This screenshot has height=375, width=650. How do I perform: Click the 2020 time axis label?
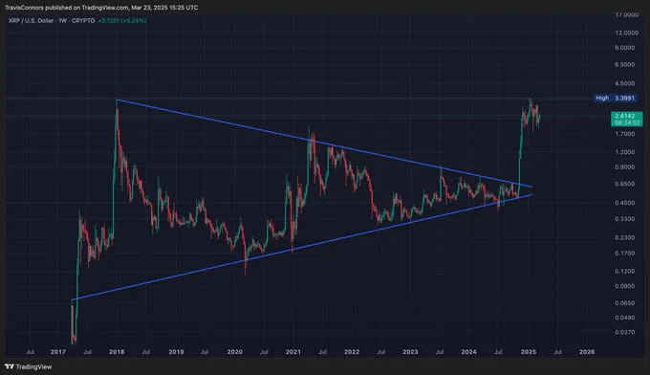[x=234, y=352]
